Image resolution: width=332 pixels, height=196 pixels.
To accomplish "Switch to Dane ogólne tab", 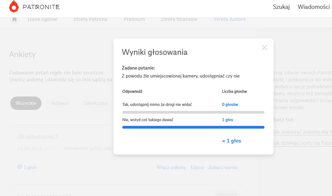I will click(x=42, y=19).
